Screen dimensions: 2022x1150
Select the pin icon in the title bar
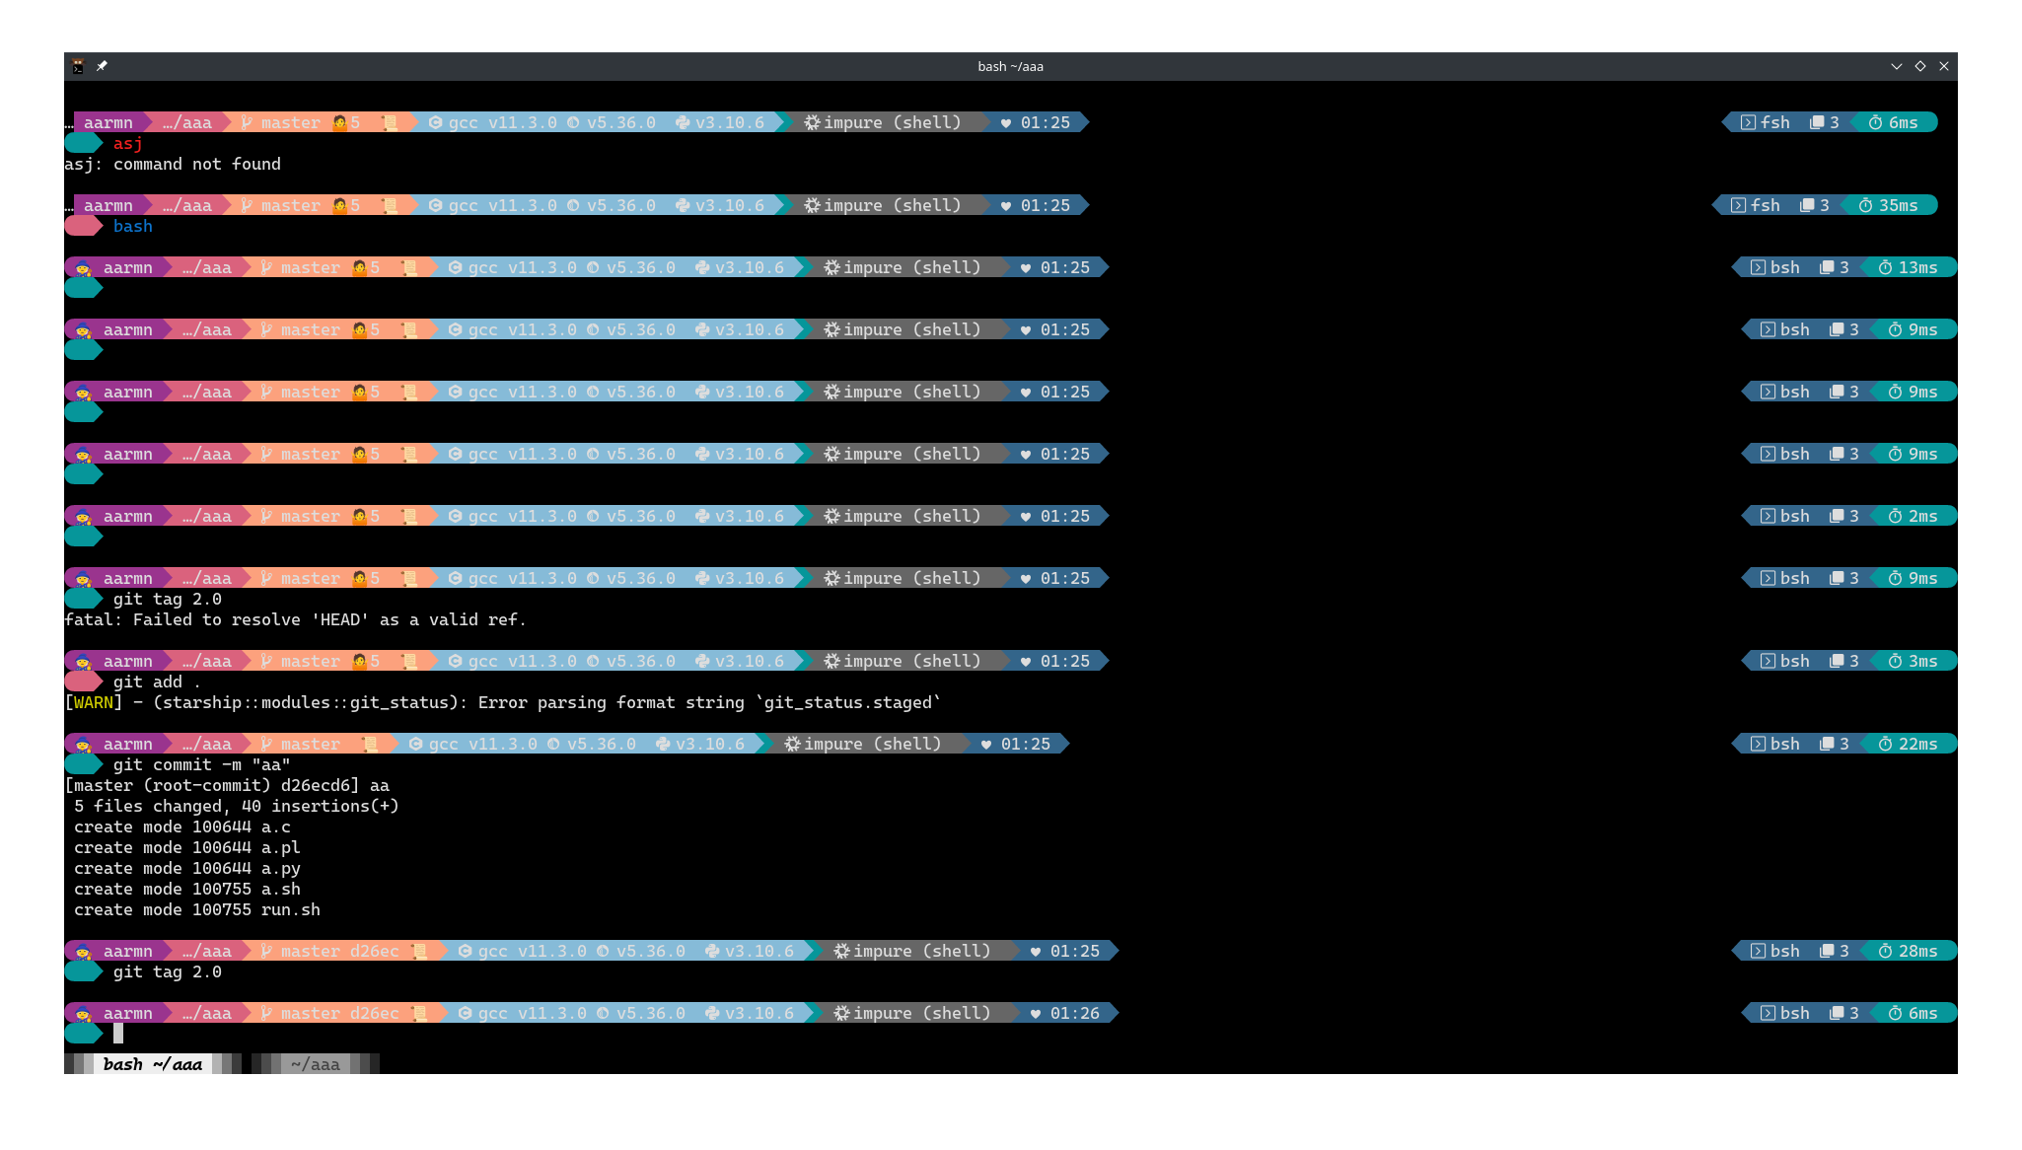[x=102, y=66]
